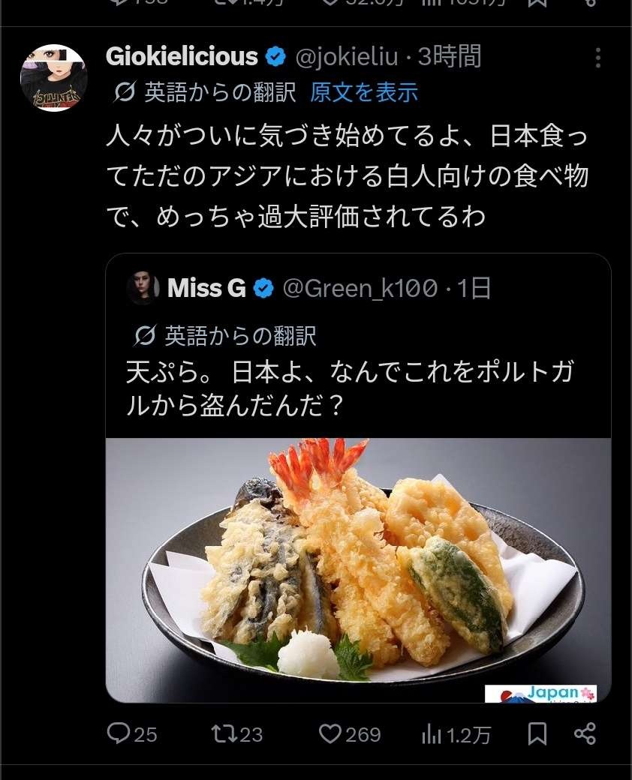Image resolution: width=632 pixels, height=780 pixels.
Task: Open the three-dot more menu on Giokielicious's post
Action: coord(598,58)
